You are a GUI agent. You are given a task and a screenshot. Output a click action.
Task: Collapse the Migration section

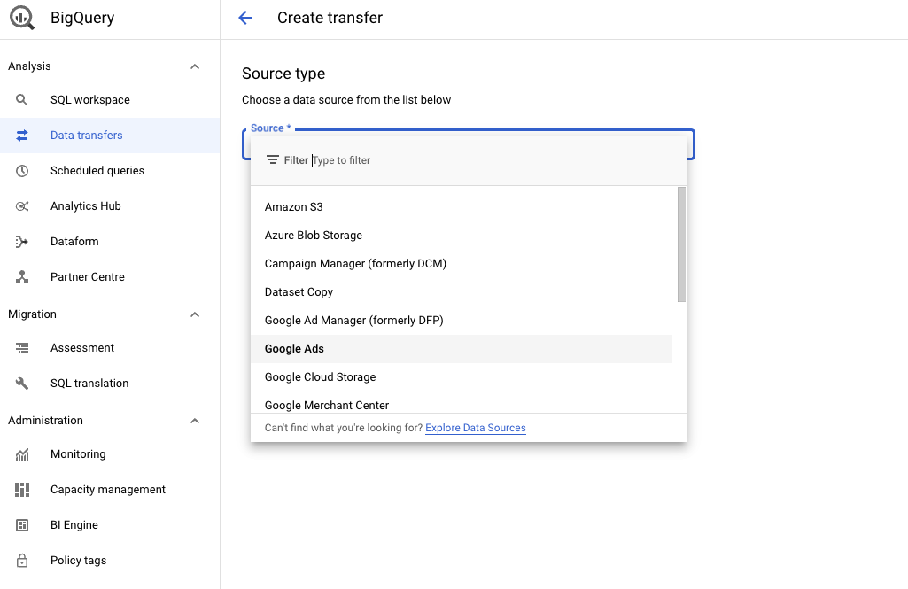click(194, 314)
